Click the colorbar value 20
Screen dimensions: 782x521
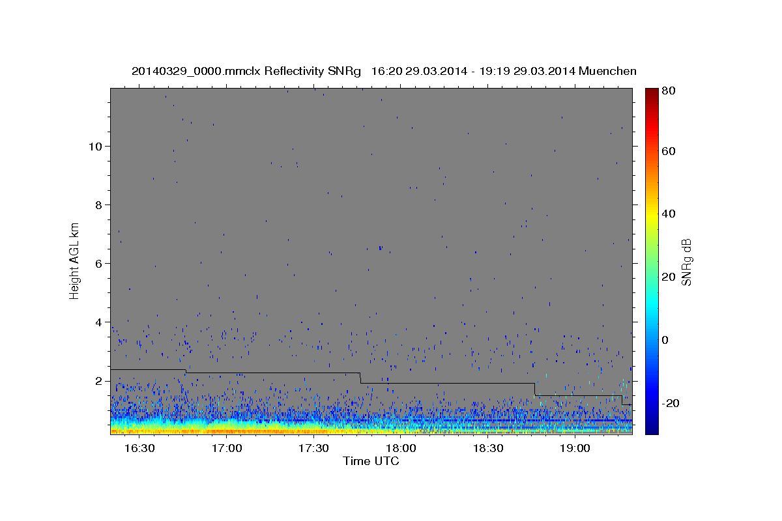click(x=670, y=277)
